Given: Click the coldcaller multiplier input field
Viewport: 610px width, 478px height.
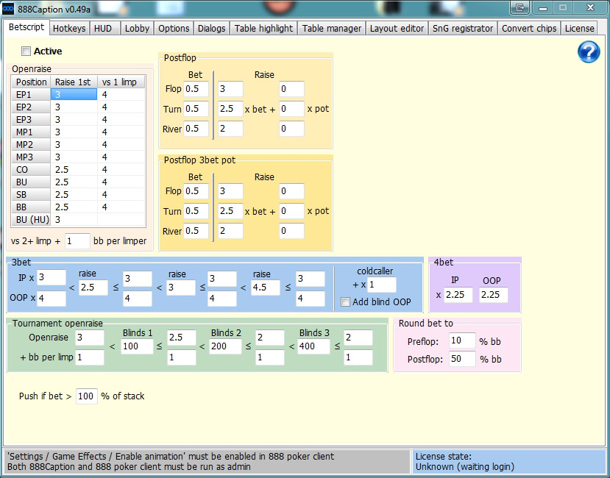Looking at the screenshot, I should [x=381, y=285].
